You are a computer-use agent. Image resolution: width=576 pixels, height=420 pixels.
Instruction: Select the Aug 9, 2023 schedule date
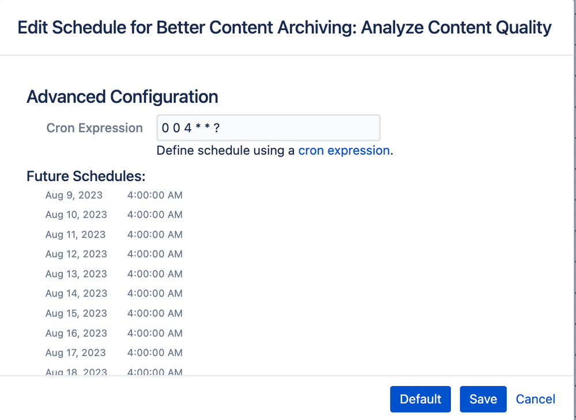(74, 195)
